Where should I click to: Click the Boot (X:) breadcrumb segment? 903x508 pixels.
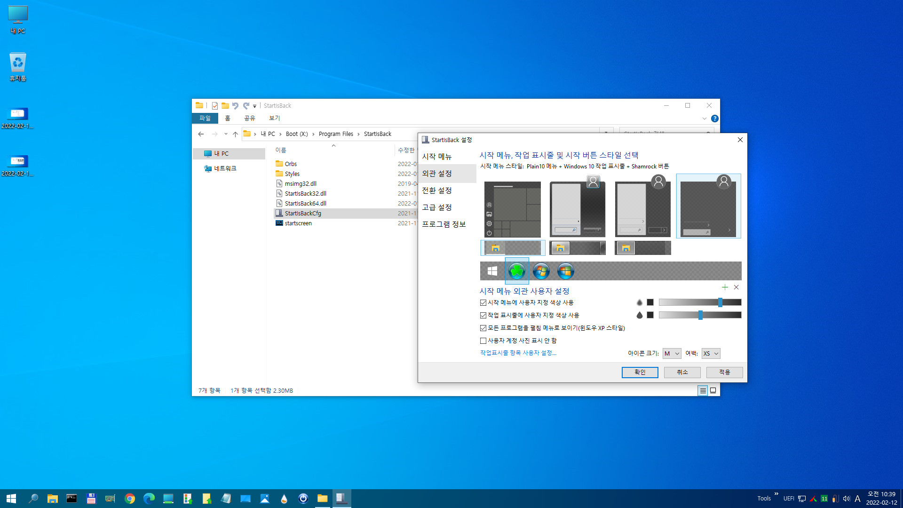pyautogui.click(x=297, y=134)
